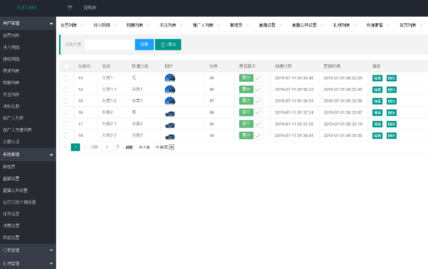Image resolution: width=428 pixels, height=269 pixels.
Task: Close the 直播设置 tab
Action: [281, 25]
